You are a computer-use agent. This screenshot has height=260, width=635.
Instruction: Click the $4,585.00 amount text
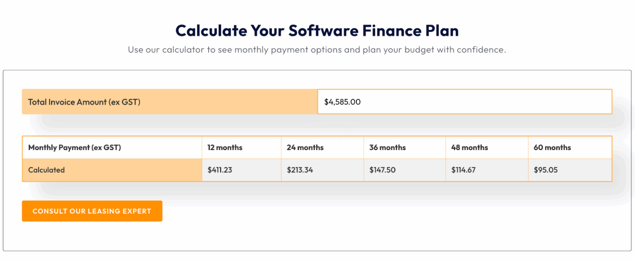pyautogui.click(x=342, y=102)
